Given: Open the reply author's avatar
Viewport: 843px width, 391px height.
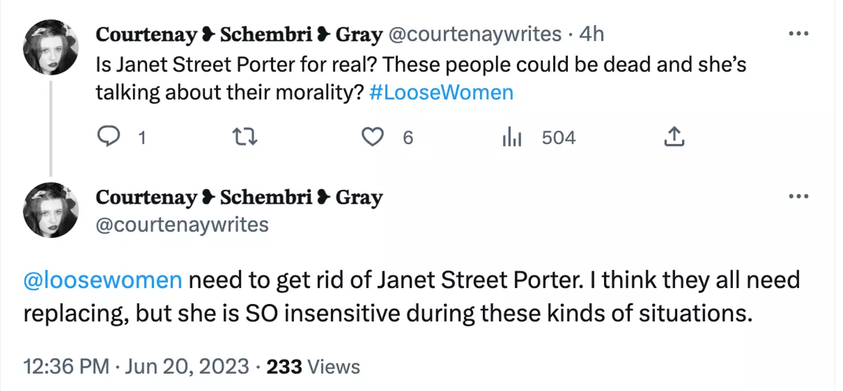Looking at the screenshot, I should pyautogui.click(x=52, y=207).
